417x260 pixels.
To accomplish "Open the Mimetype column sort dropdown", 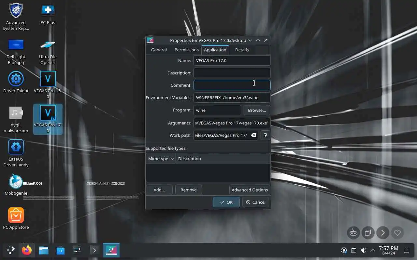I will (x=172, y=159).
